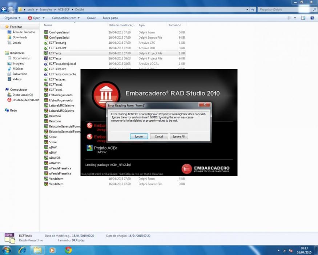This screenshot has height=255, width=318.
Task: Expand the Open button dropdown arrow
Action: click(x=43, y=18)
